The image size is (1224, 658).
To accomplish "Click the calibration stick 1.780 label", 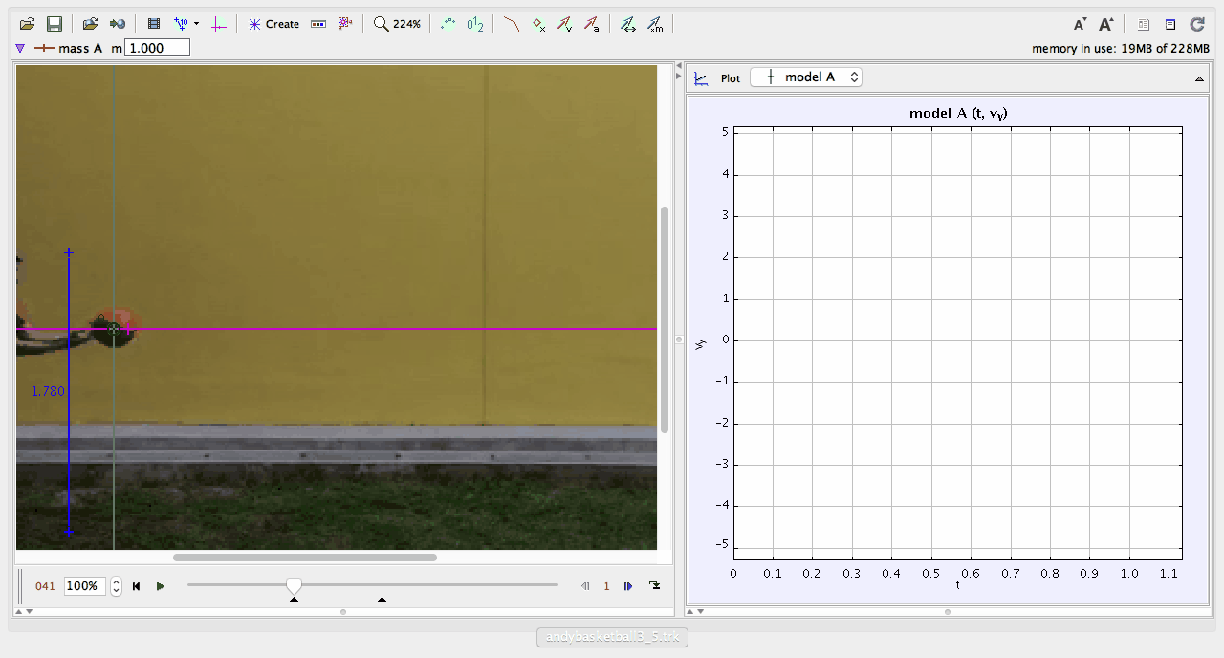I will point(48,391).
